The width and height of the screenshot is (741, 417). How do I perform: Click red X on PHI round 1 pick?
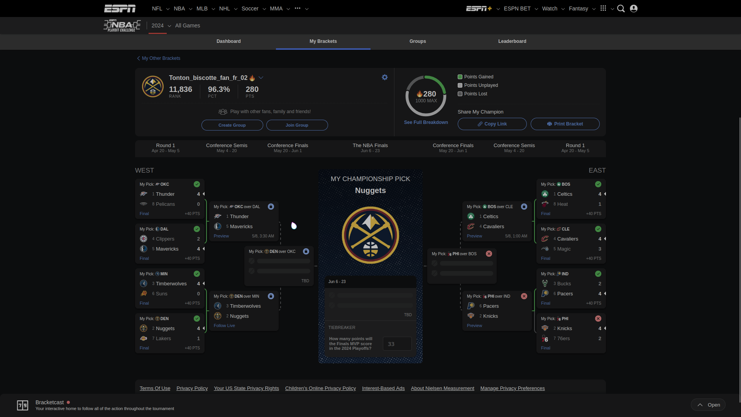[x=598, y=319]
